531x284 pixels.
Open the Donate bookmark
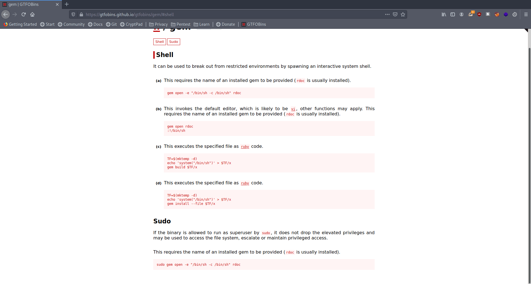point(226,24)
